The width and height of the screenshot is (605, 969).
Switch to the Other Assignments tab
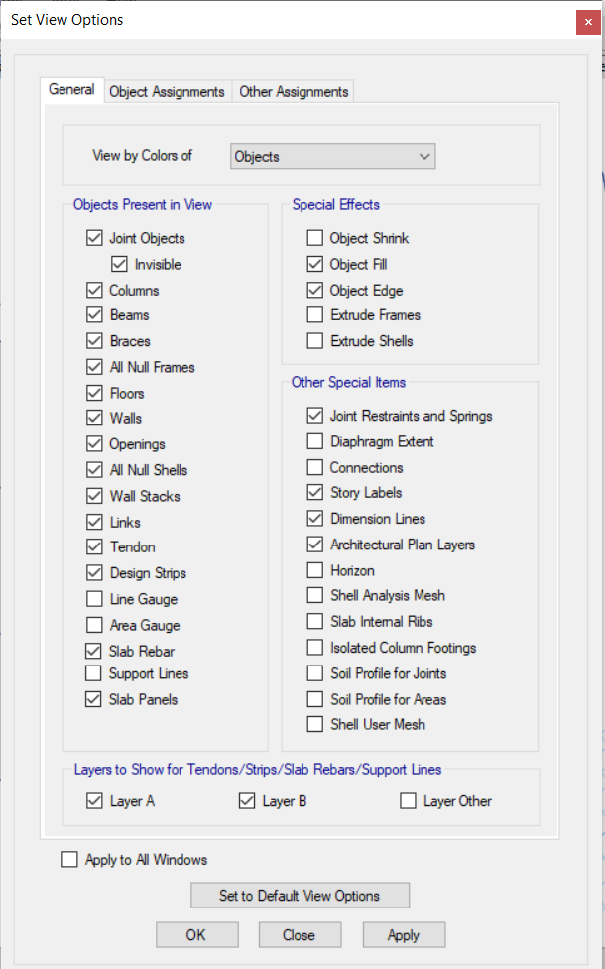[x=294, y=91]
